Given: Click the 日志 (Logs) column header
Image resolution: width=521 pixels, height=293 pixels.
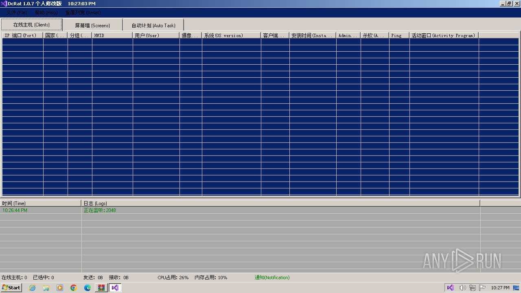Looking at the screenshot, I should [281, 203].
